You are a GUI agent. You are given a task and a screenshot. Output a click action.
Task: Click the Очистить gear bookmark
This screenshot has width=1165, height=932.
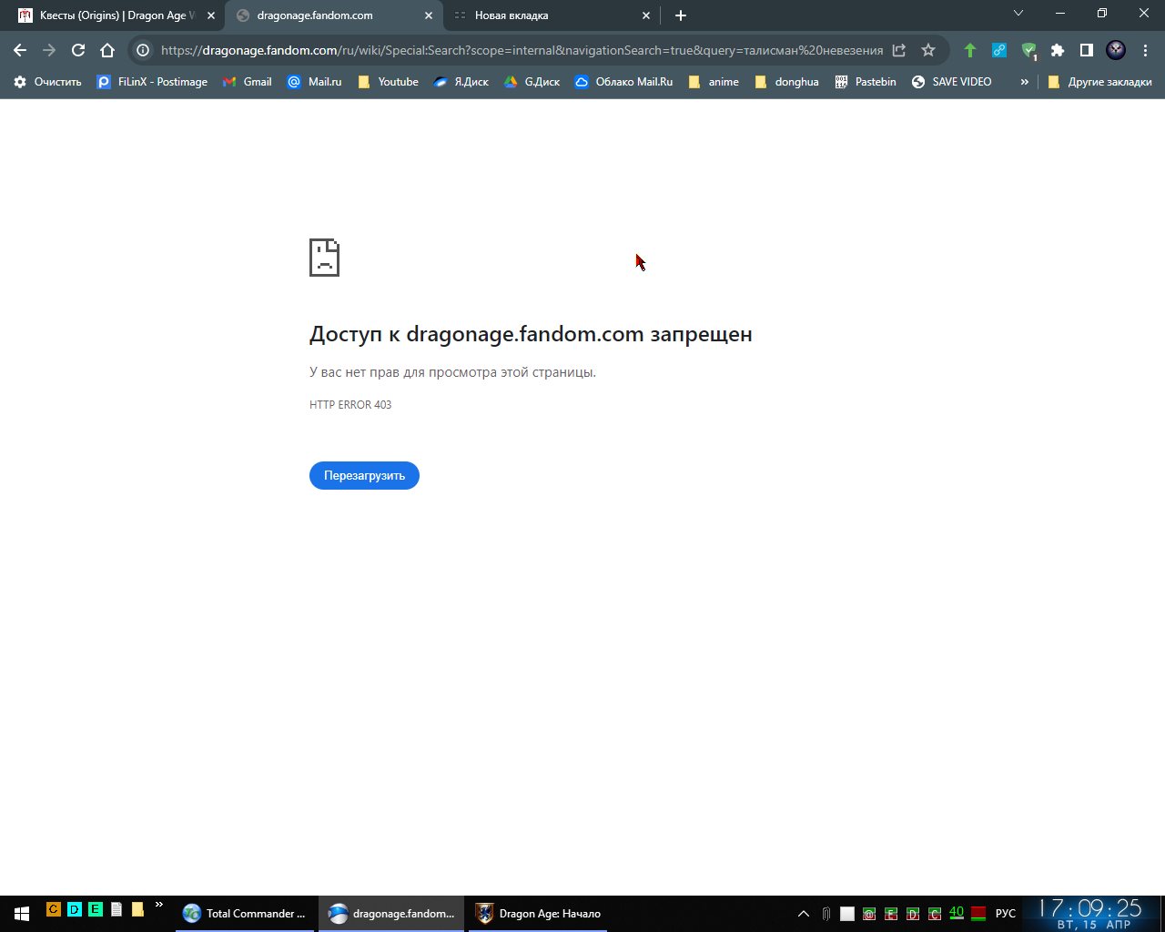47,82
